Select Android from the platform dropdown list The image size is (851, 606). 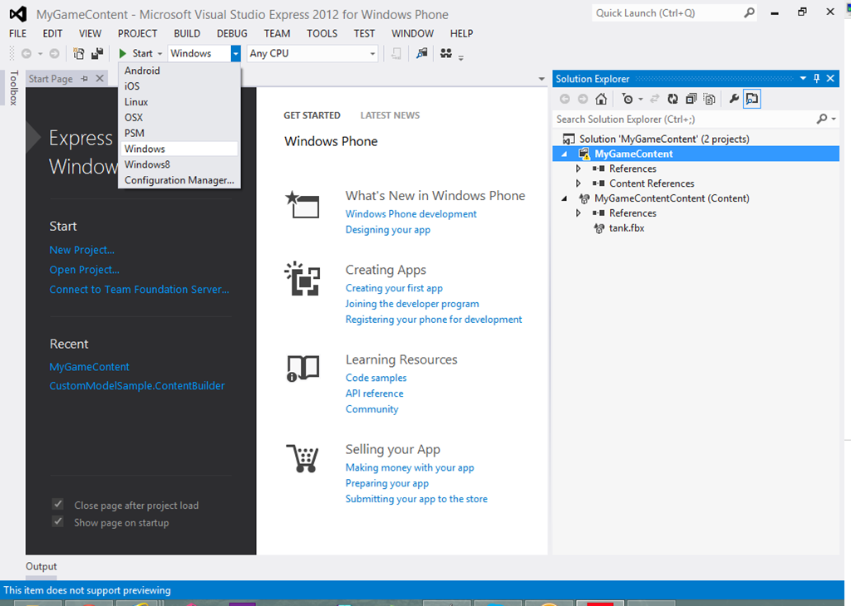(x=180, y=71)
